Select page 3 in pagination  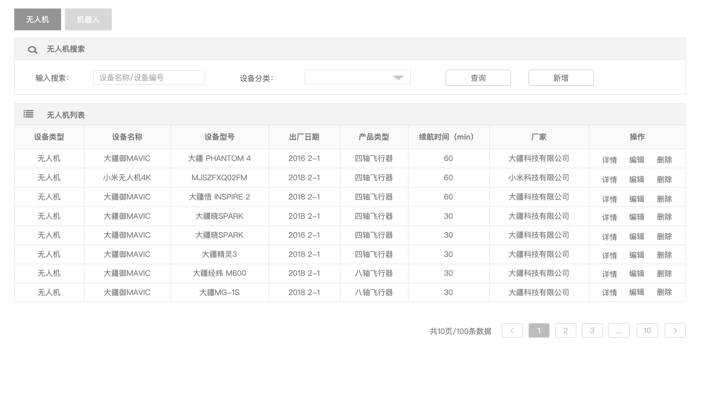tap(592, 331)
